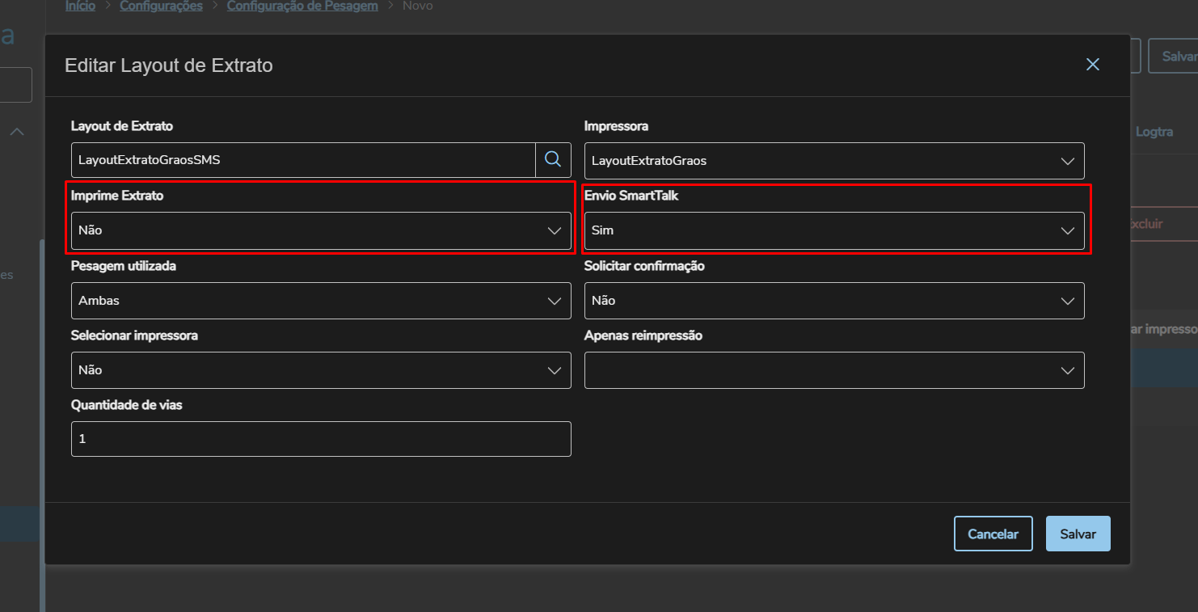Expand the Selecionar impressora dropdown
Image resolution: width=1198 pixels, height=612 pixels.
[x=320, y=370]
